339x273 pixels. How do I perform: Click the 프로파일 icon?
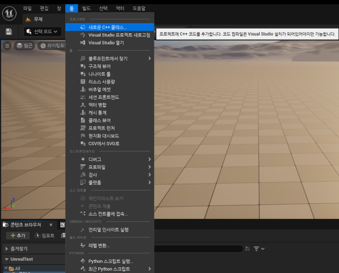click(83, 167)
